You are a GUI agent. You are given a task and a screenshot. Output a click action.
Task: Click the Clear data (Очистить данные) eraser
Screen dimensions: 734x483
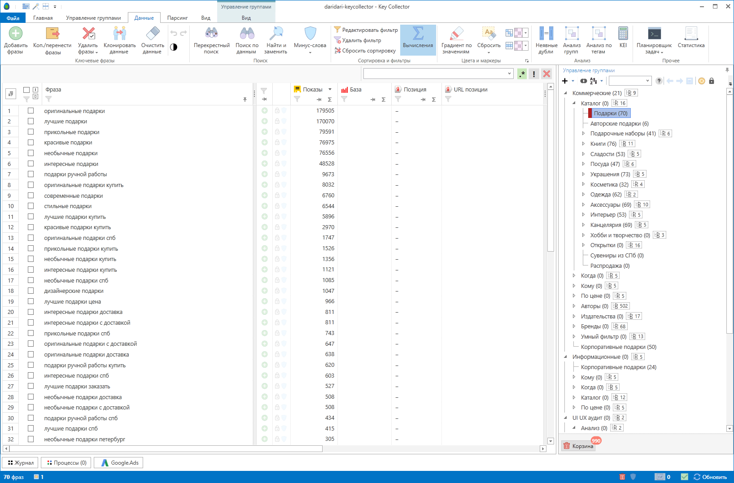point(153,34)
